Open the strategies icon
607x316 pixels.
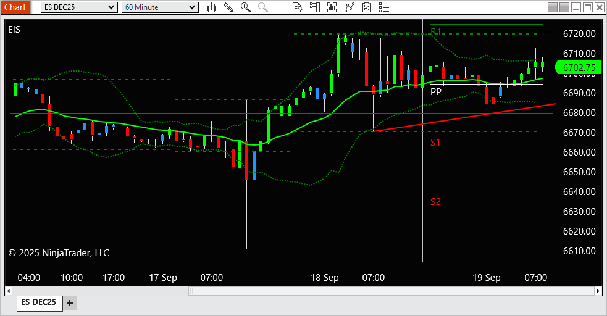[x=367, y=7]
